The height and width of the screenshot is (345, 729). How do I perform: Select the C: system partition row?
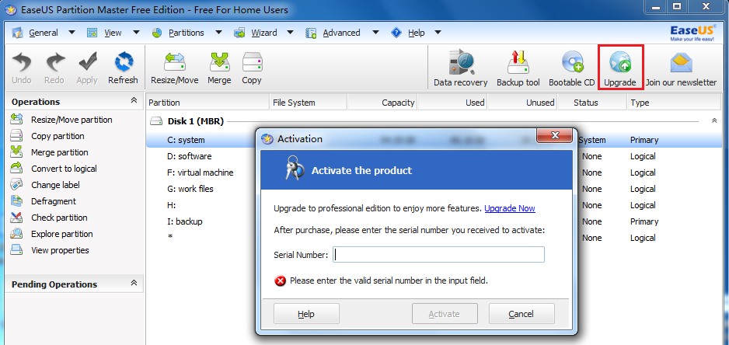[x=186, y=140]
